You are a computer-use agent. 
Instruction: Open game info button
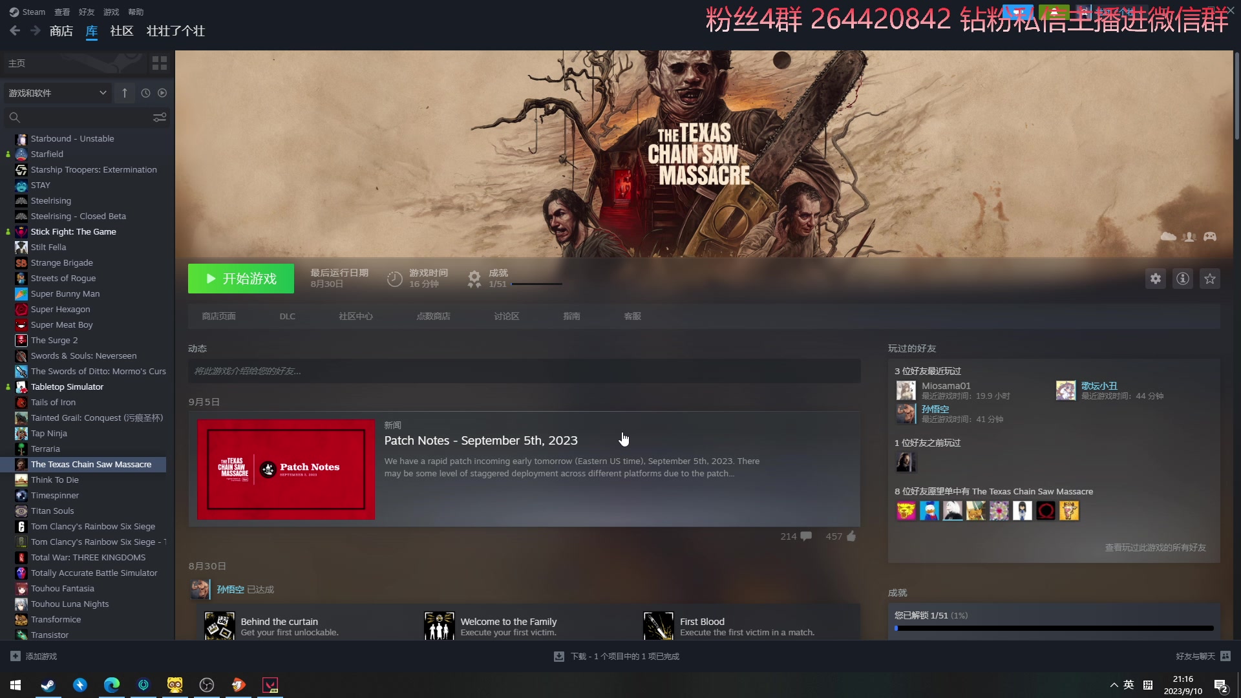1183,279
